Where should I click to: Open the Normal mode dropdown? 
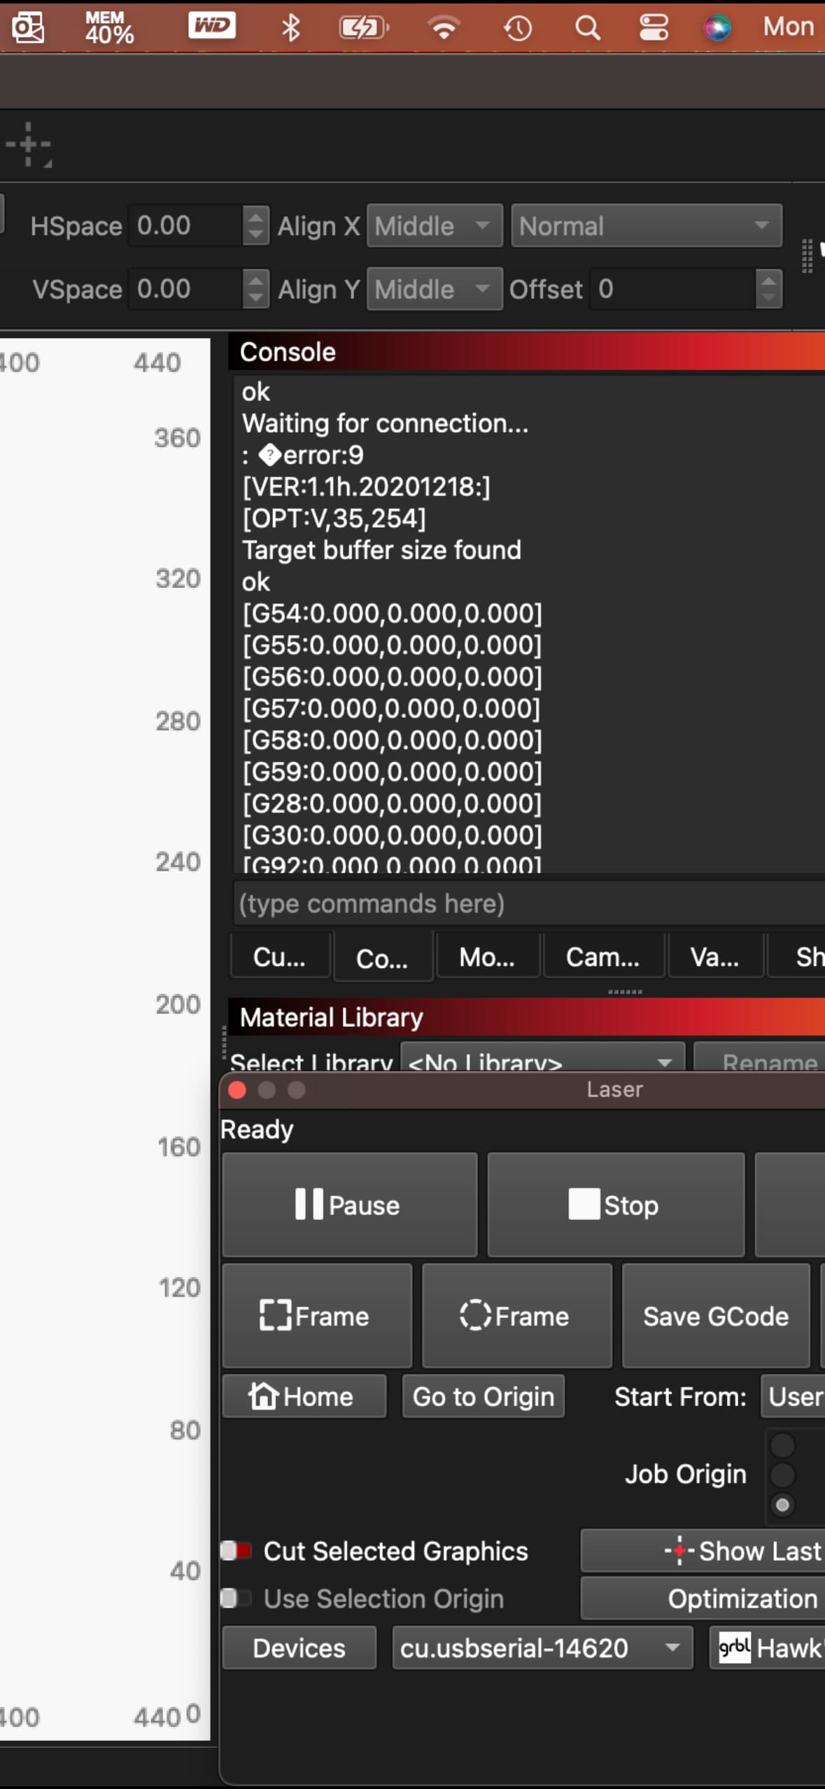(x=647, y=225)
